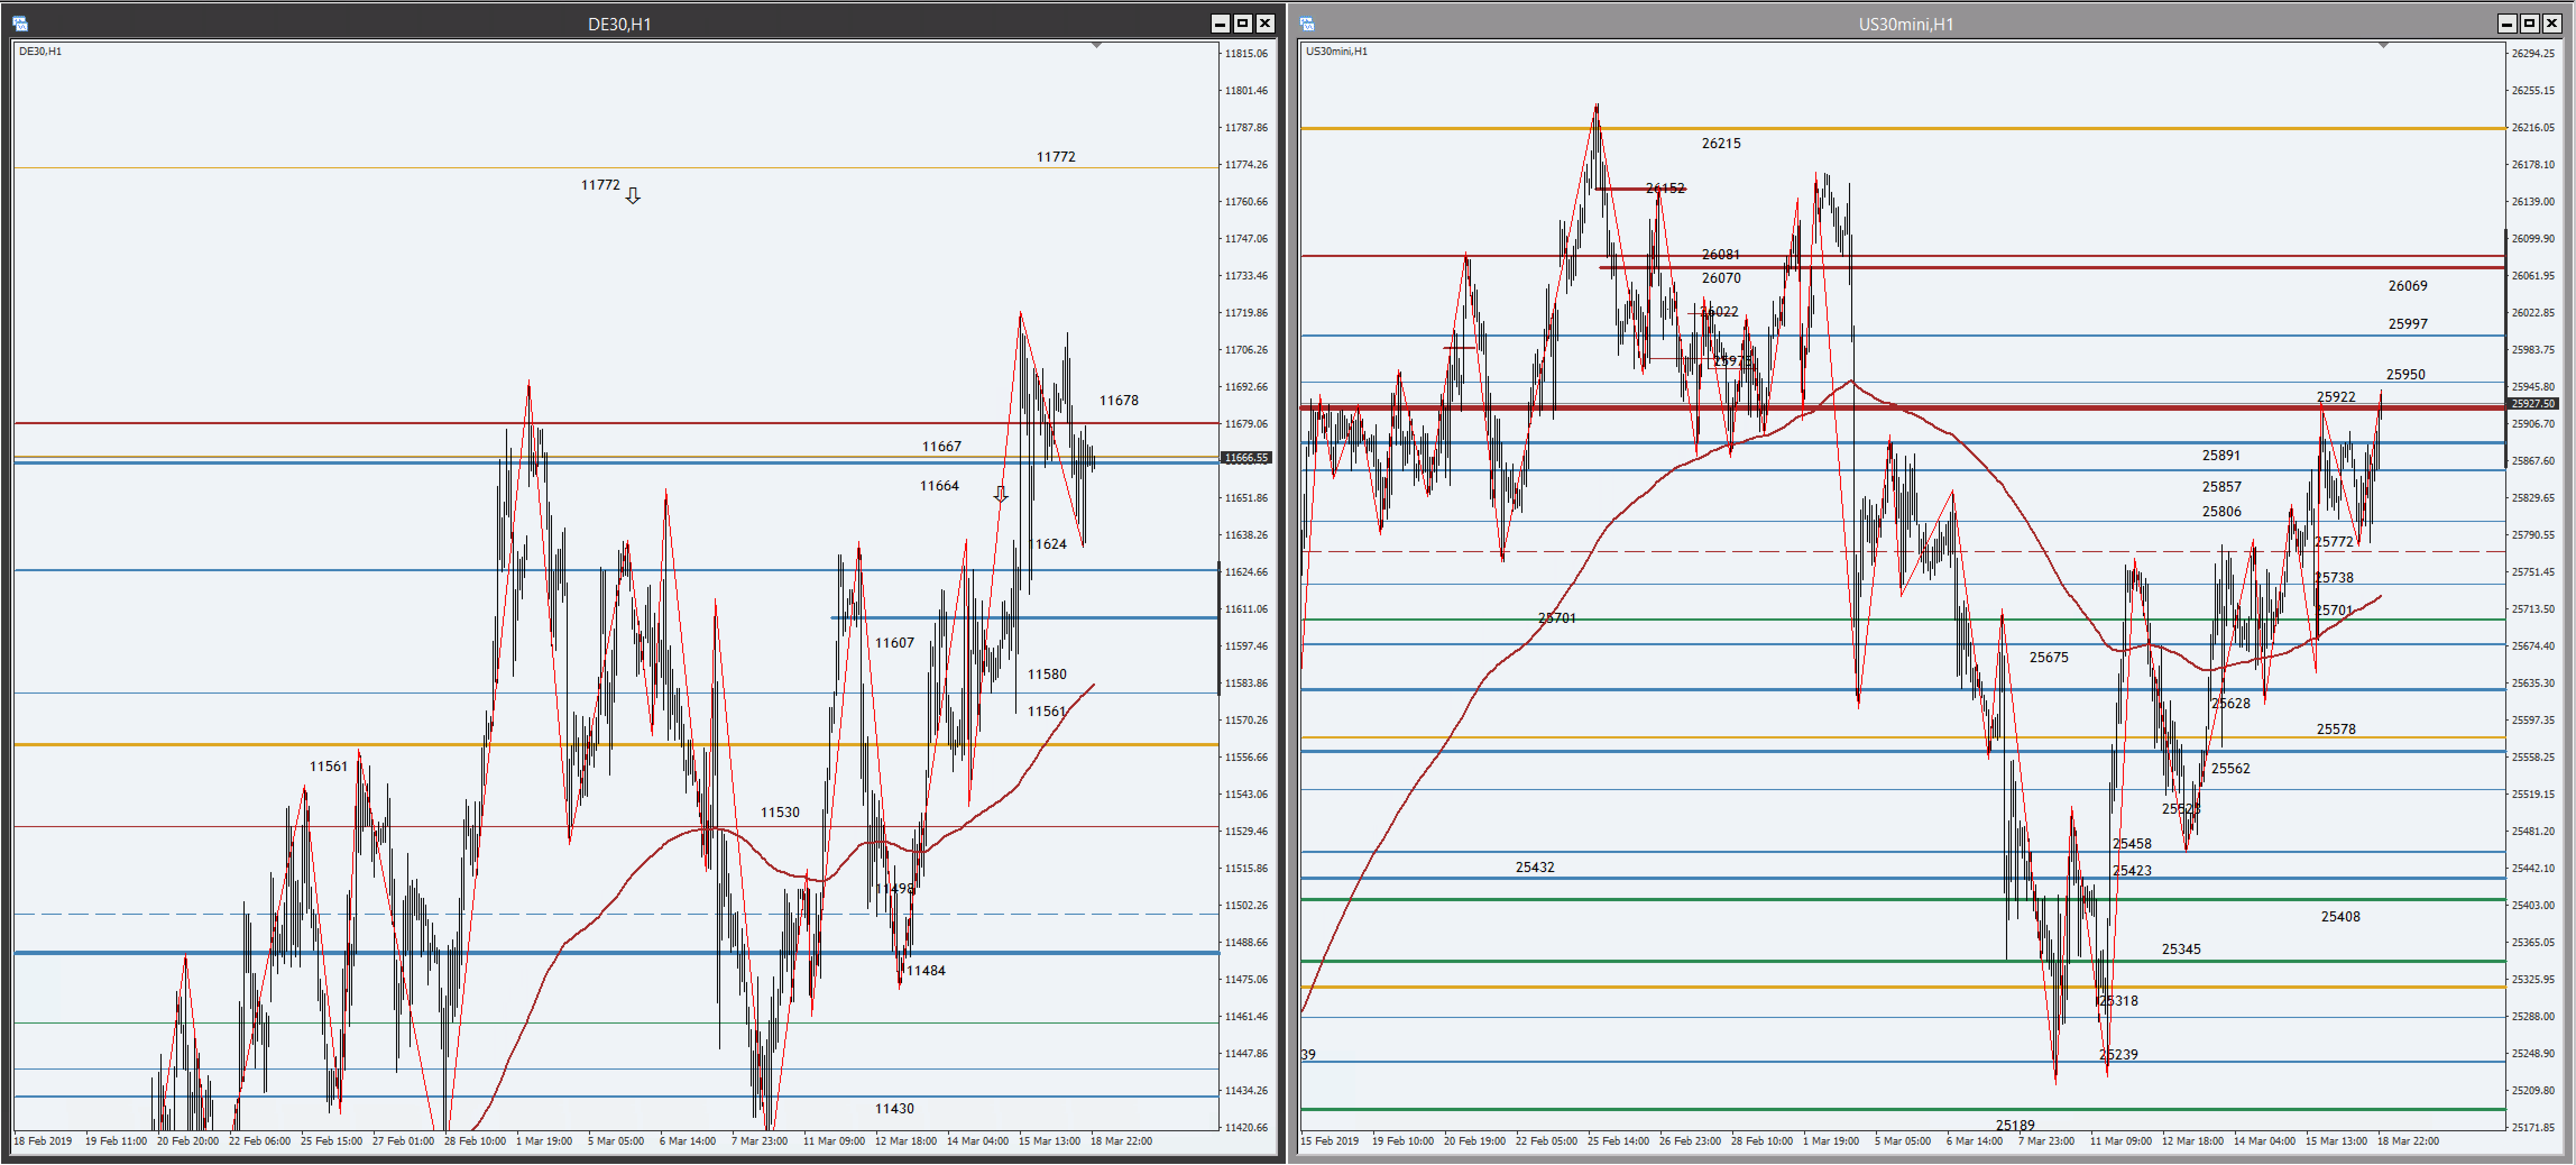2576x1165 pixels.
Task: Select the down arrow object beside 11664 label
Action: (1001, 494)
